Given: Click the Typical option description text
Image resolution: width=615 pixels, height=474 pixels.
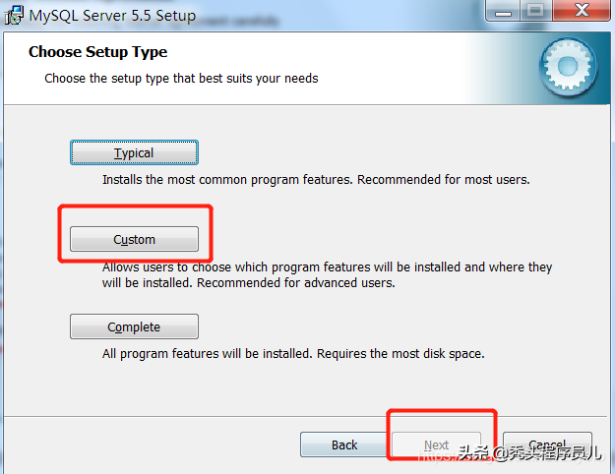Looking at the screenshot, I should 316,180.
